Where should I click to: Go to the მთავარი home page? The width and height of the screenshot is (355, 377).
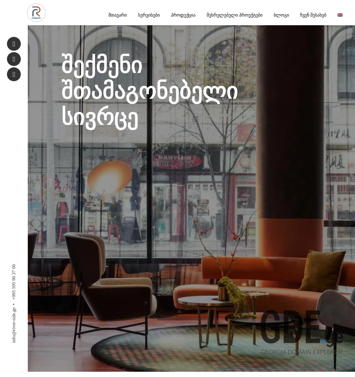[x=118, y=15]
